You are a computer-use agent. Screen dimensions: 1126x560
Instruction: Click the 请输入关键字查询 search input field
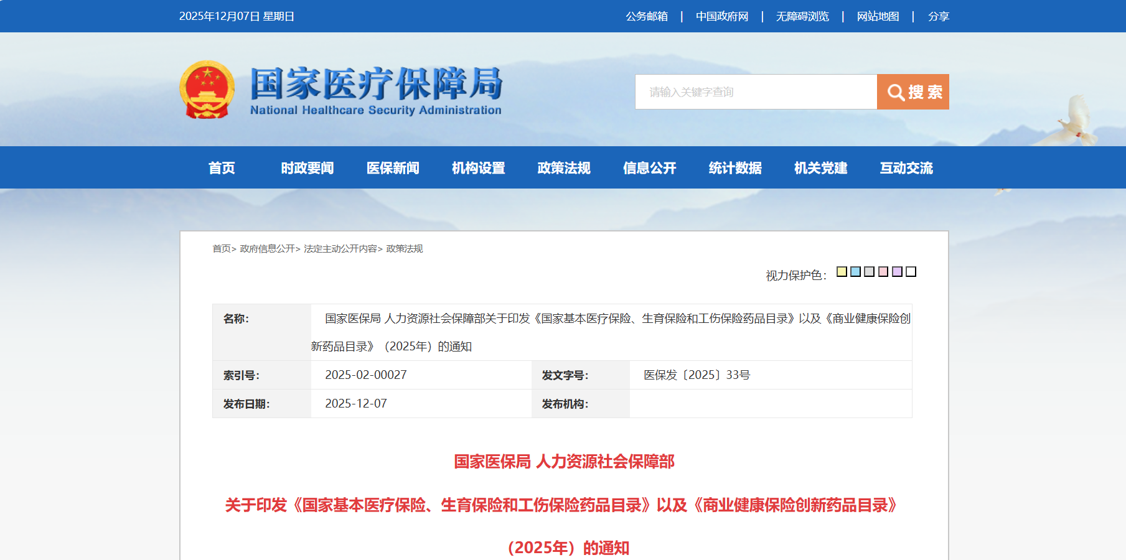point(756,92)
